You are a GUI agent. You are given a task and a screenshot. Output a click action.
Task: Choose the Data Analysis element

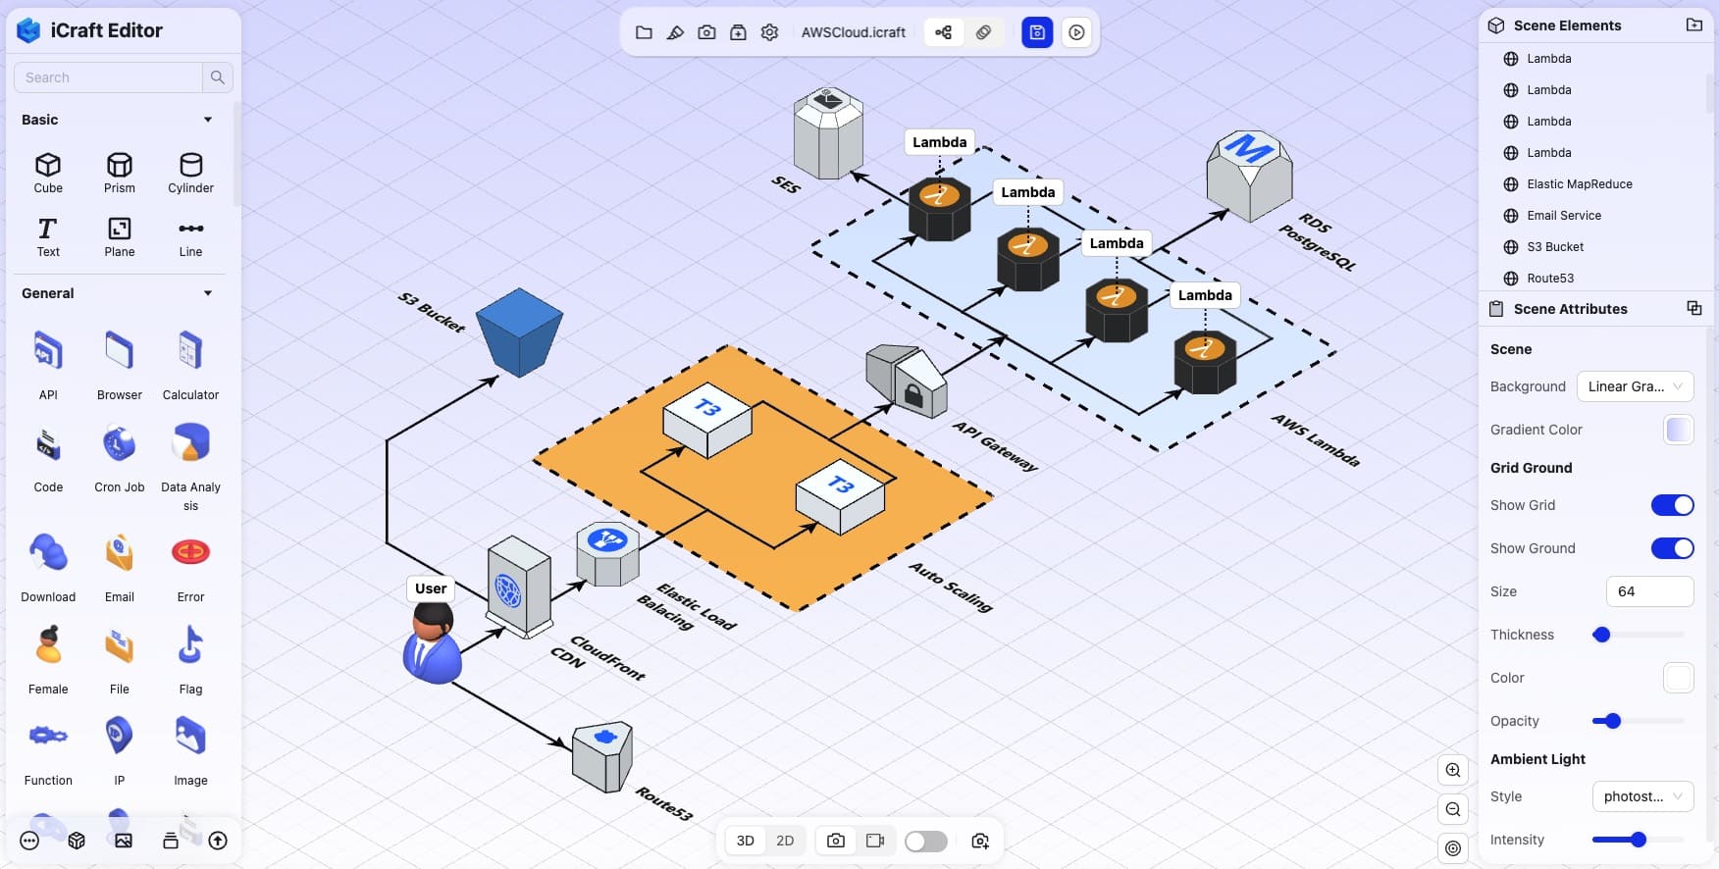(x=190, y=466)
